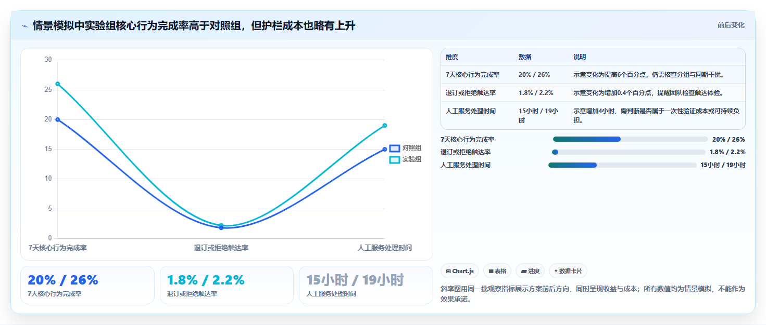Click the 前后变化 label in the header
Viewport: 766px width, 325px height.
click(x=731, y=25)
